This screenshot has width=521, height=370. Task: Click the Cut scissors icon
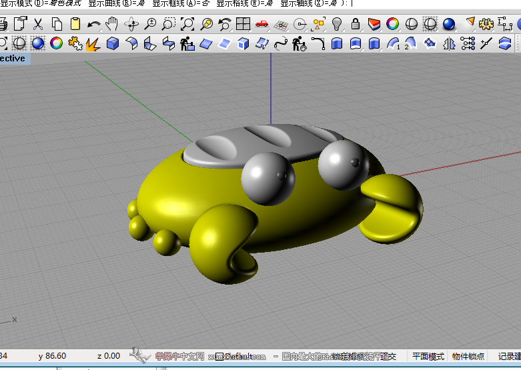38,24
